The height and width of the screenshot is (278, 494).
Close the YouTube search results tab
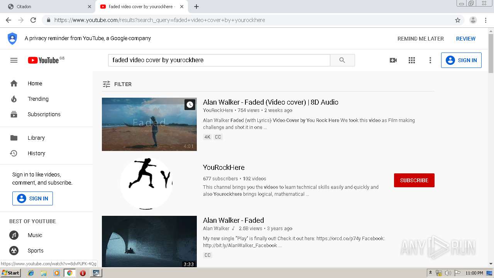click(x=182, y=7)
